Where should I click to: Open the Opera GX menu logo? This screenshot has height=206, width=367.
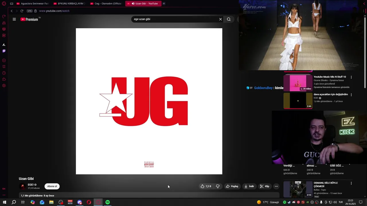(4, 4)
